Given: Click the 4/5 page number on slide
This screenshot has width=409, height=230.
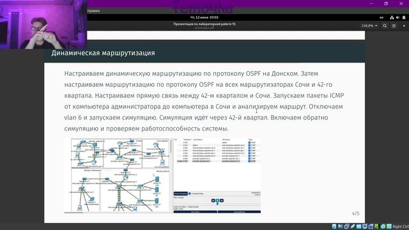Looking at the screenshot, I should click(355, 213).
